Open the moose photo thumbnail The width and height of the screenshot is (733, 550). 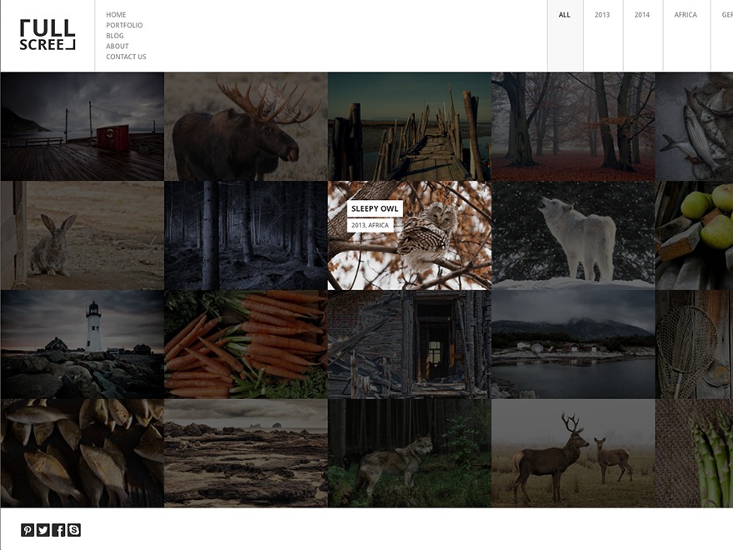click(246, 127)
